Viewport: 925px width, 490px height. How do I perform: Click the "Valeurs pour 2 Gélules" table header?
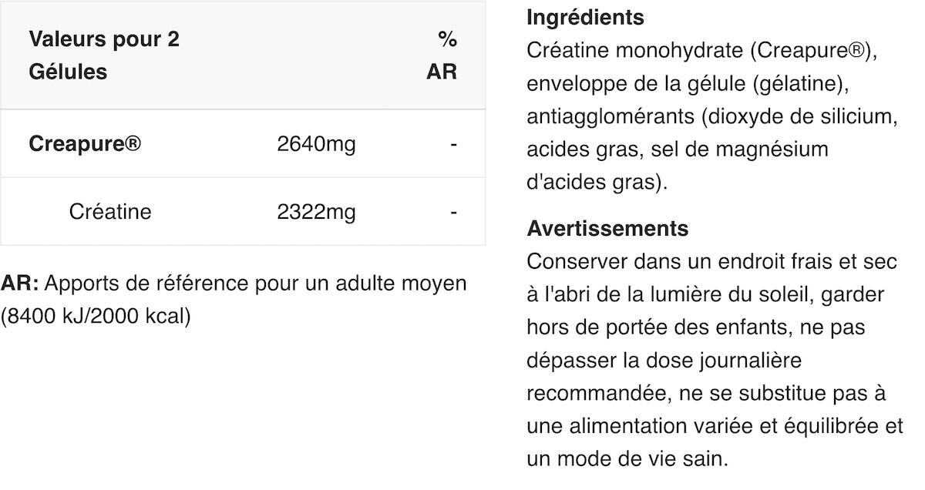(104, 55)
